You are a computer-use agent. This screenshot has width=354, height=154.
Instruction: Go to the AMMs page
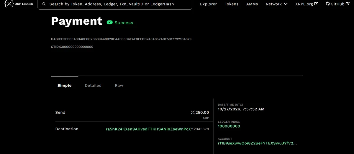pos(252,4)
